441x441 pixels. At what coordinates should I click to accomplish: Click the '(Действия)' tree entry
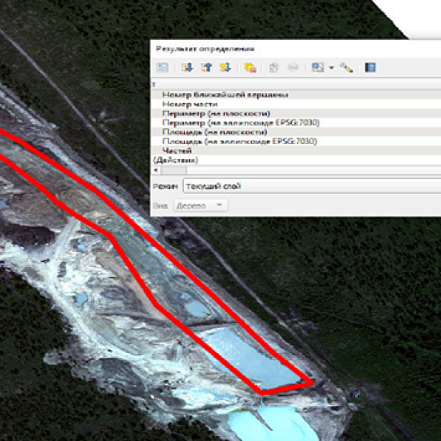tap(176, 160)
